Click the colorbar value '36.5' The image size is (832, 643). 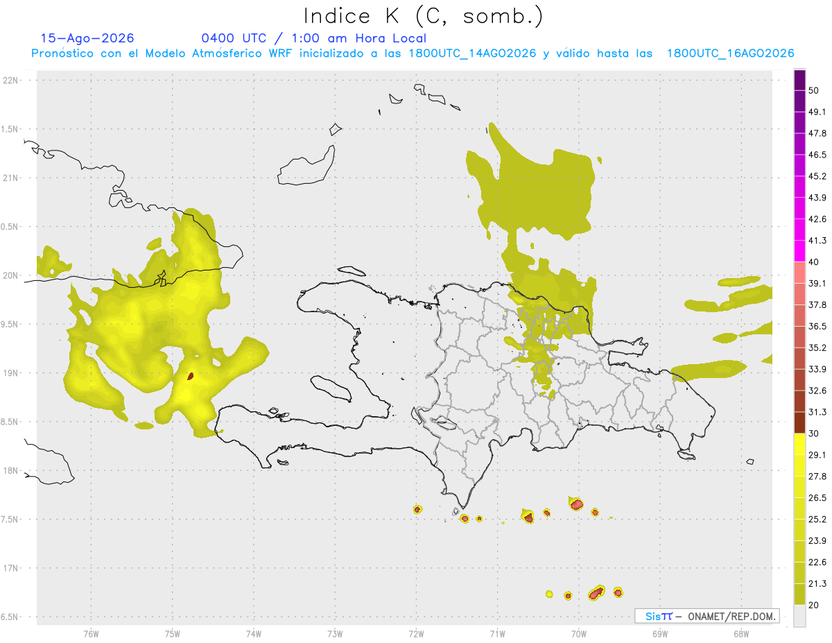point(817,326)
